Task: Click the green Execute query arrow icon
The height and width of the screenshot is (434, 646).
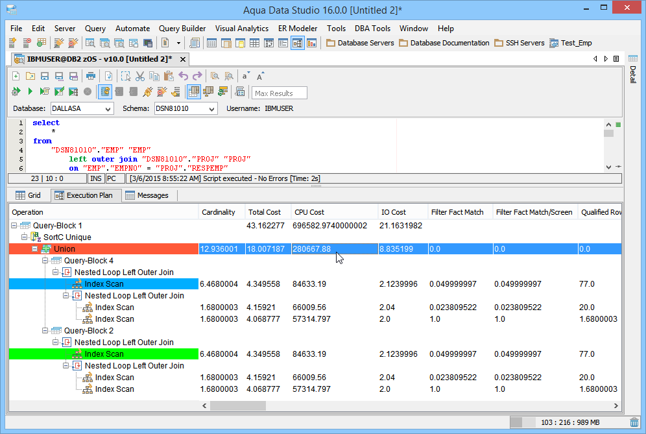Action: (x=30, y=92)
